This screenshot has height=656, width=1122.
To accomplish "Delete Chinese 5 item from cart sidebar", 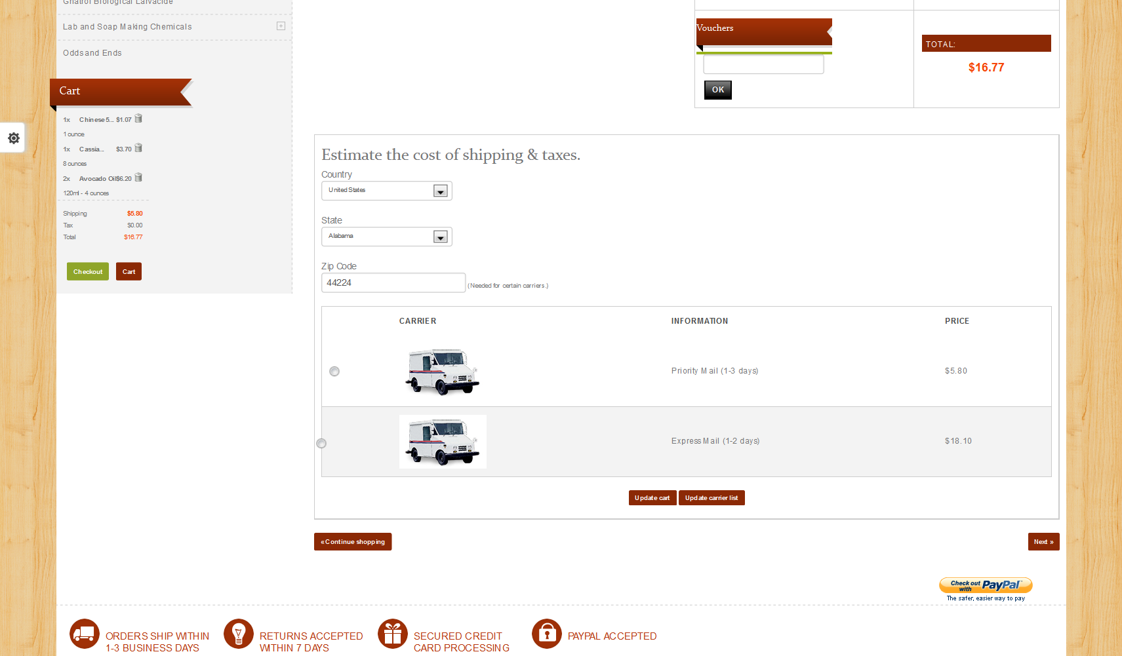I will pos(138,119).
